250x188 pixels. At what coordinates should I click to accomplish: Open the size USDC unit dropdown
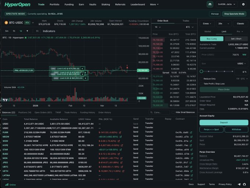point(242,64)
